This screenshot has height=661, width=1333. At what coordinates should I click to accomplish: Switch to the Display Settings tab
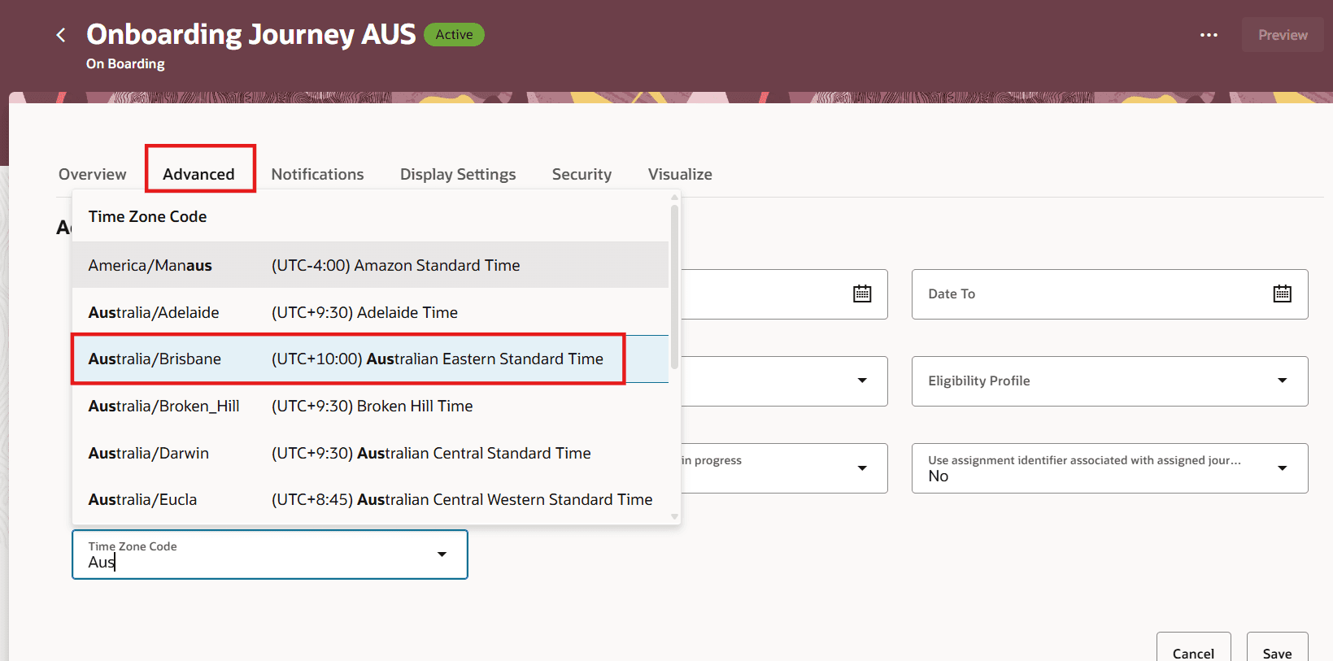point(458,174)
